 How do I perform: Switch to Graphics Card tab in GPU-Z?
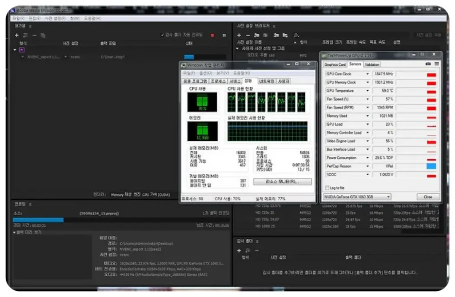tap(335, 64)
